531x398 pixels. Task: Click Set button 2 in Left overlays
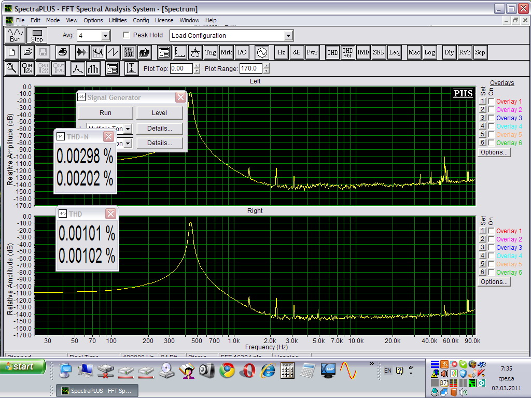click(483, 109)
